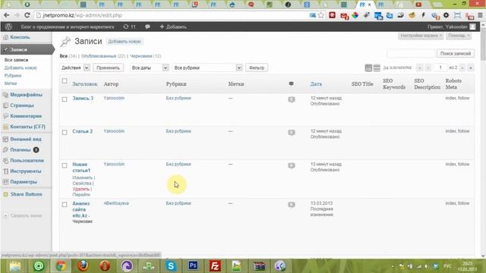Reload the page in browser toolbar
This screenshot has width=486, height=273.
point(27,15)
